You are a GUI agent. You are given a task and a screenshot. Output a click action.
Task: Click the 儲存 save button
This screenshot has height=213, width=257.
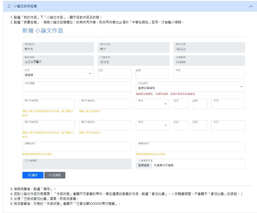click(x=33, y=175)
